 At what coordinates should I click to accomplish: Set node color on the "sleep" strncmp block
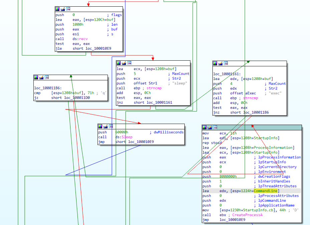point(119,63)
